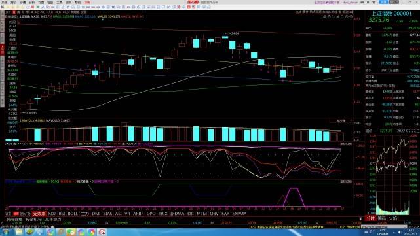Select the TRIX indicator tab

pos(163,214)
